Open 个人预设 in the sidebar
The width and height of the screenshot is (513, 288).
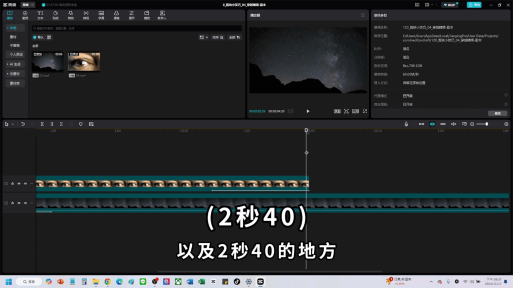point(16,54)
